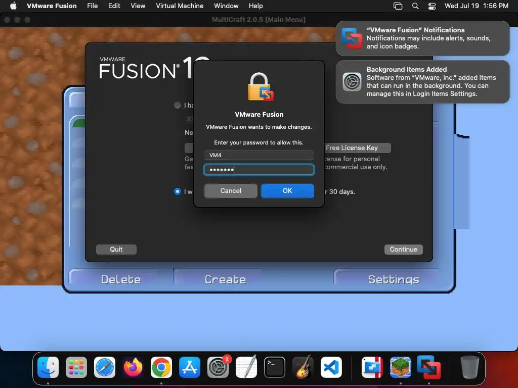518x388 pixels.
Task: Open the Edit menu
Action: (114, 6)
